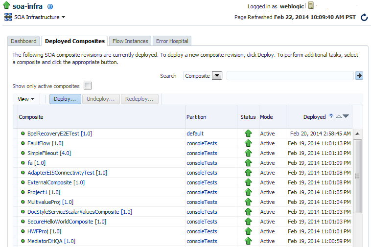
Task: Open the View menu dropdown
Action: pyautogui.click(x=26, y=99)
